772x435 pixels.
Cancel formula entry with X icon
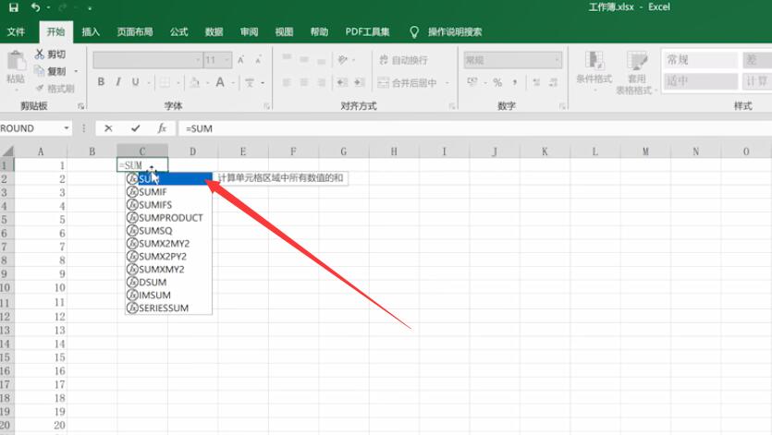click(108, 128)
